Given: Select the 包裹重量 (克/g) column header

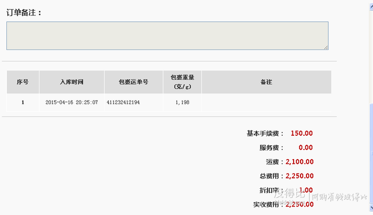Looking at the screenshot, I should coord(182,82).
